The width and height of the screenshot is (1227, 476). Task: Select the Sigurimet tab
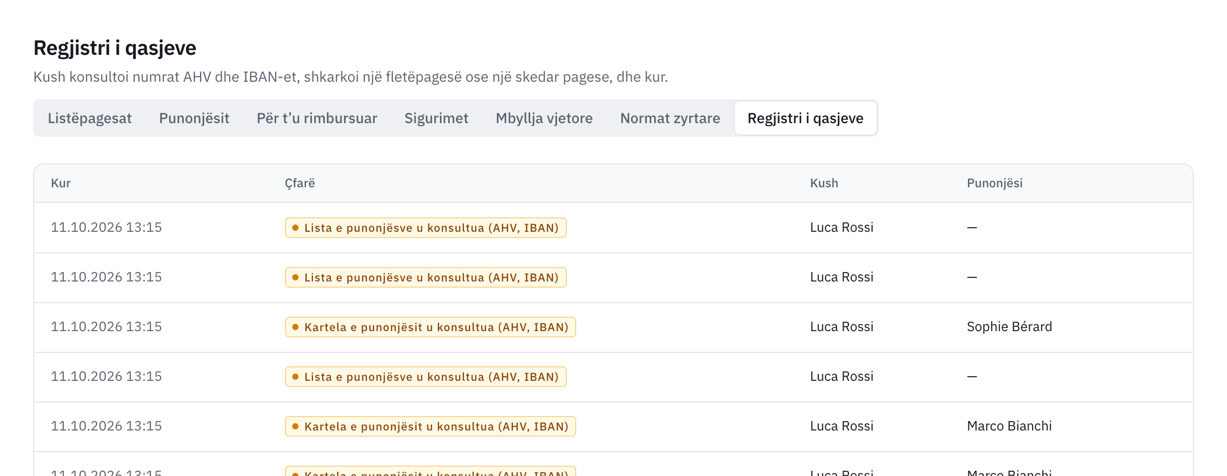point(436,118)
